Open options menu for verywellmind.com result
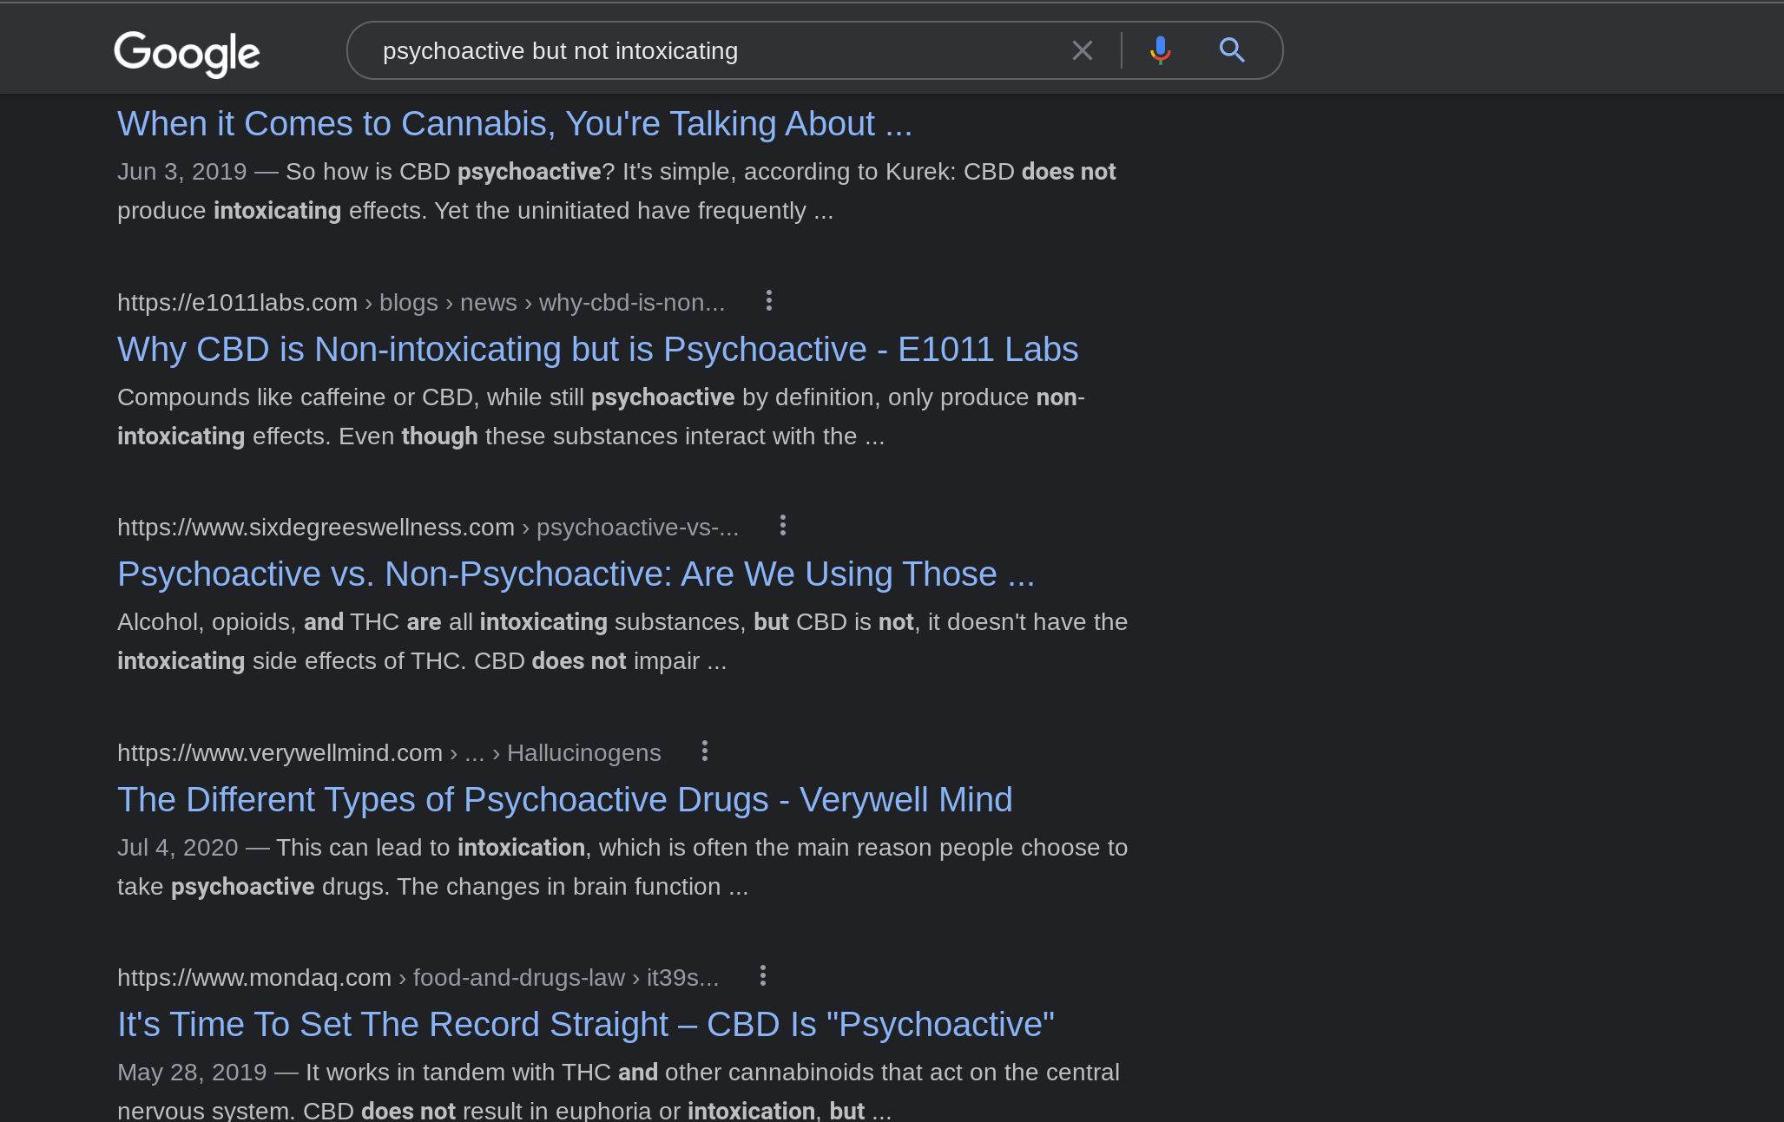This screenshot has width=1784, height=1122. [704, 751]
